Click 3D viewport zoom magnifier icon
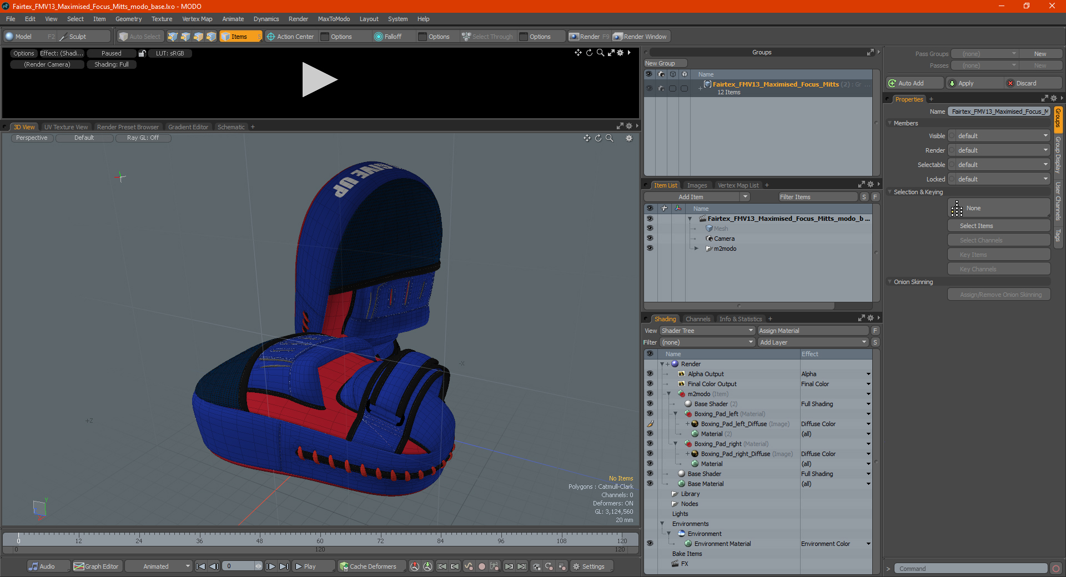Viewport: 1066px width, 577px height. coord(610,138)
